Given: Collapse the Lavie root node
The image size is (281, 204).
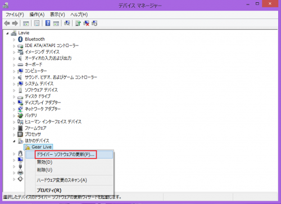Looking at the screenshot, I should click(x=7, y=33).
